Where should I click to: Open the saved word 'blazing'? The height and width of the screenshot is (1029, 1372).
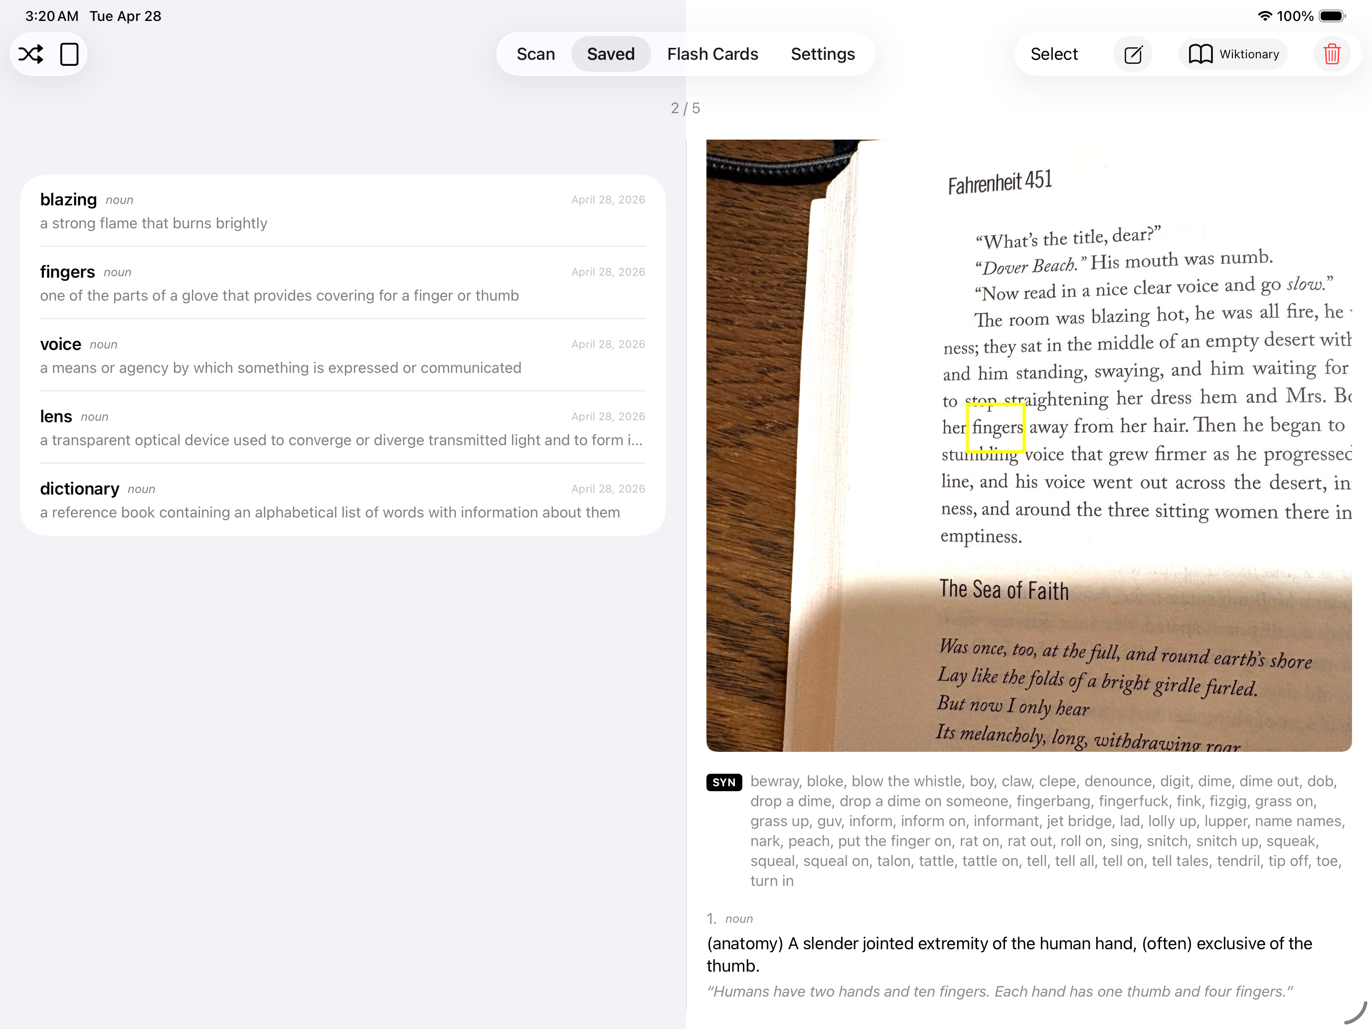[343, 211]
